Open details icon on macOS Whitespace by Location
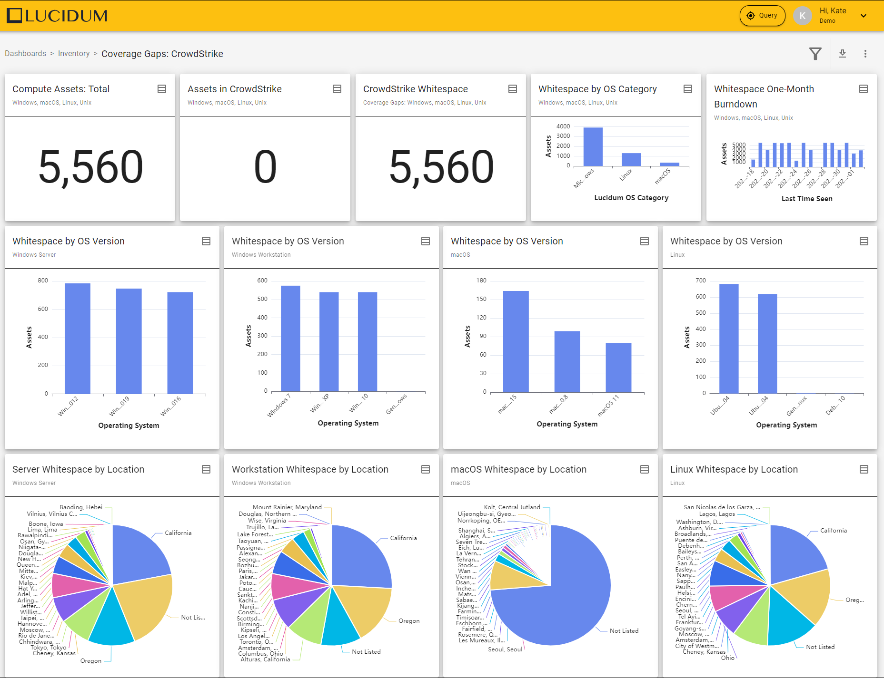The image size is (884, 678). 645,469
